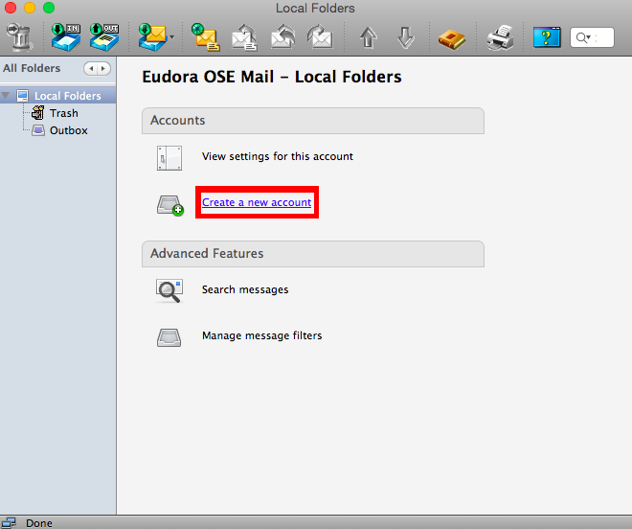
Task: Open the Get Mail dropdown arrow
Action: (172, 37)
